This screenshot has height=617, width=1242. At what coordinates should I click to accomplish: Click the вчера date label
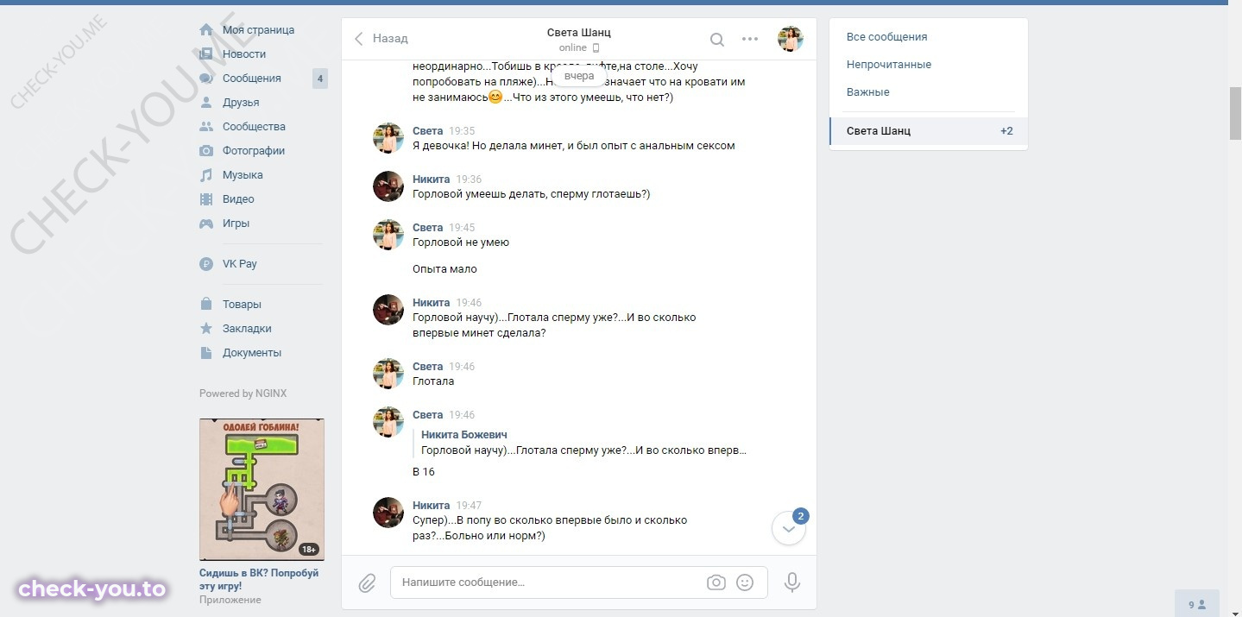[578, 76]
